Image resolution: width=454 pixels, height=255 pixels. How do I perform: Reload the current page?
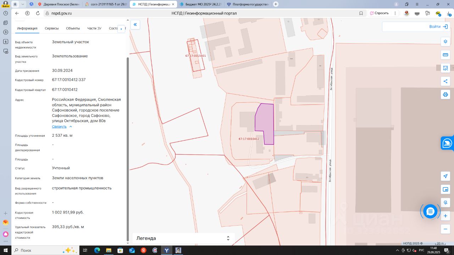point(38,13)
